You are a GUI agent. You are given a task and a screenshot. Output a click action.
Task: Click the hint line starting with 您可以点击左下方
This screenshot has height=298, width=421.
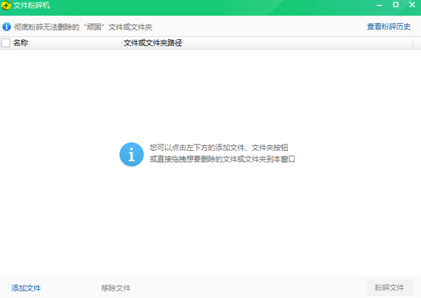pos(218,148)
